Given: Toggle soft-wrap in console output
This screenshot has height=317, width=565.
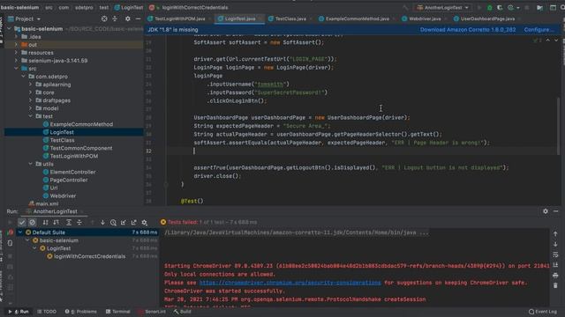Looking at the screenshot, I should tap(555, 254).
